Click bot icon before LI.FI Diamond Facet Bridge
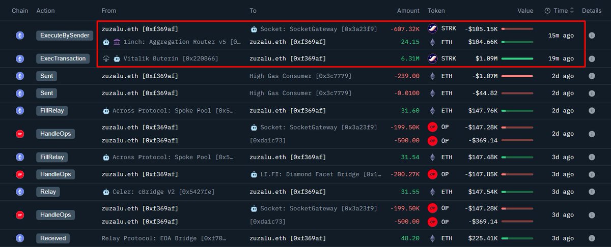This screenshot has width=611, height=247. tap(254, 174)
